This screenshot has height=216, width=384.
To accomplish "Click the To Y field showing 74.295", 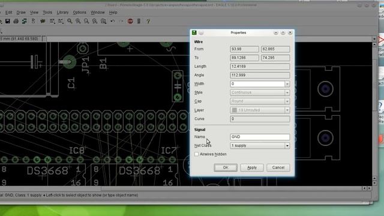I will (x=275, y=58).
